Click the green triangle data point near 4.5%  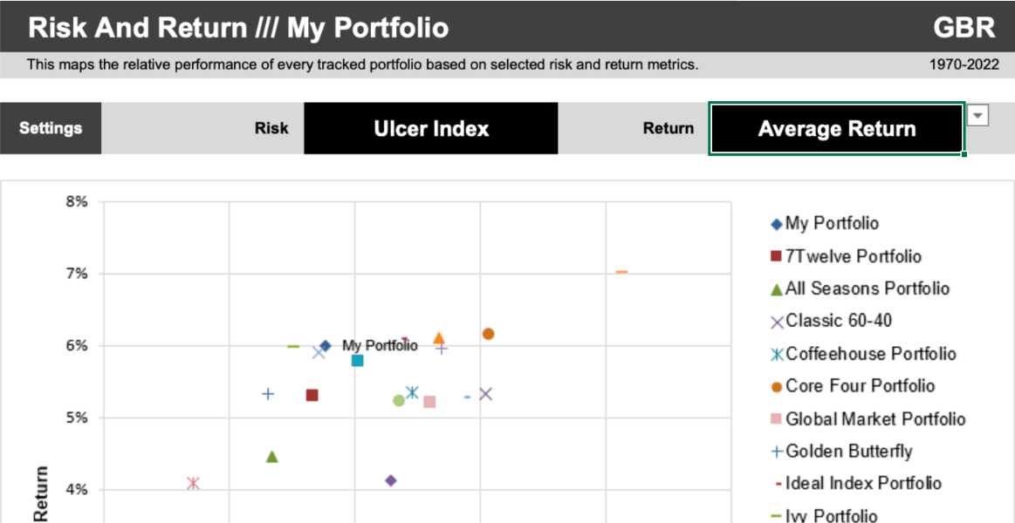coord(272,457)
